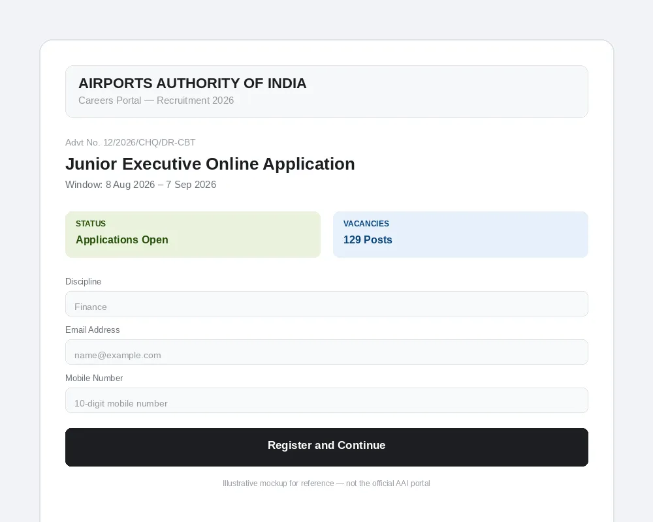Click into the Email Address input field
The image size is (653, 522).
(326, 352)
